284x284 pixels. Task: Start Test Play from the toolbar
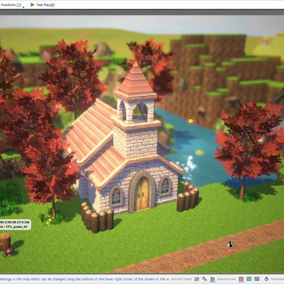click(x=43, y=5)
